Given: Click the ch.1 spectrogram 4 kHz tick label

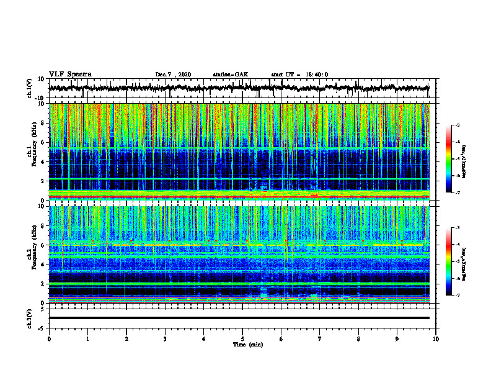Looking at the screenshot, I should pos(43,162).
